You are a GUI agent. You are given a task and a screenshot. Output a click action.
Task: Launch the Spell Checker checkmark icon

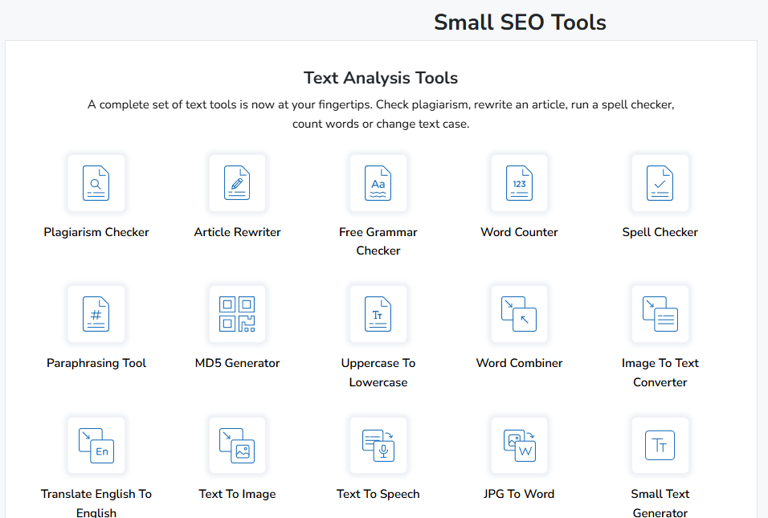[660, 183]
